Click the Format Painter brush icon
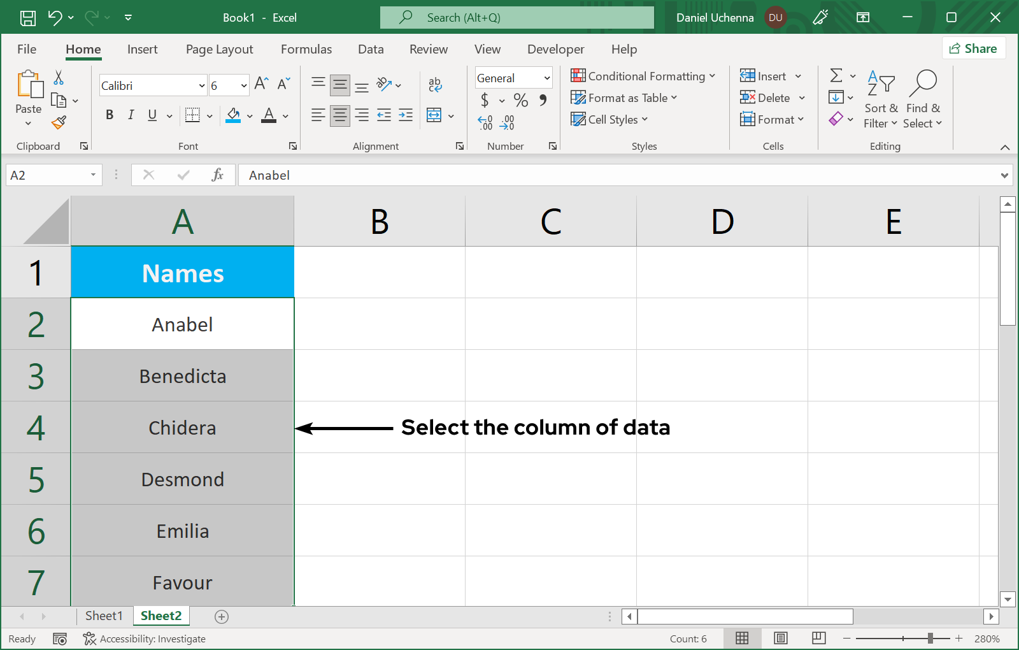 (59, 122)
